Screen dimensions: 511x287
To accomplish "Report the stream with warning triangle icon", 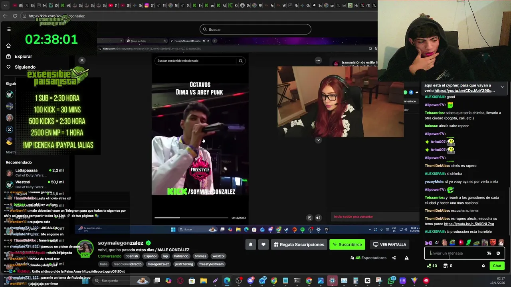I will 406,258.
